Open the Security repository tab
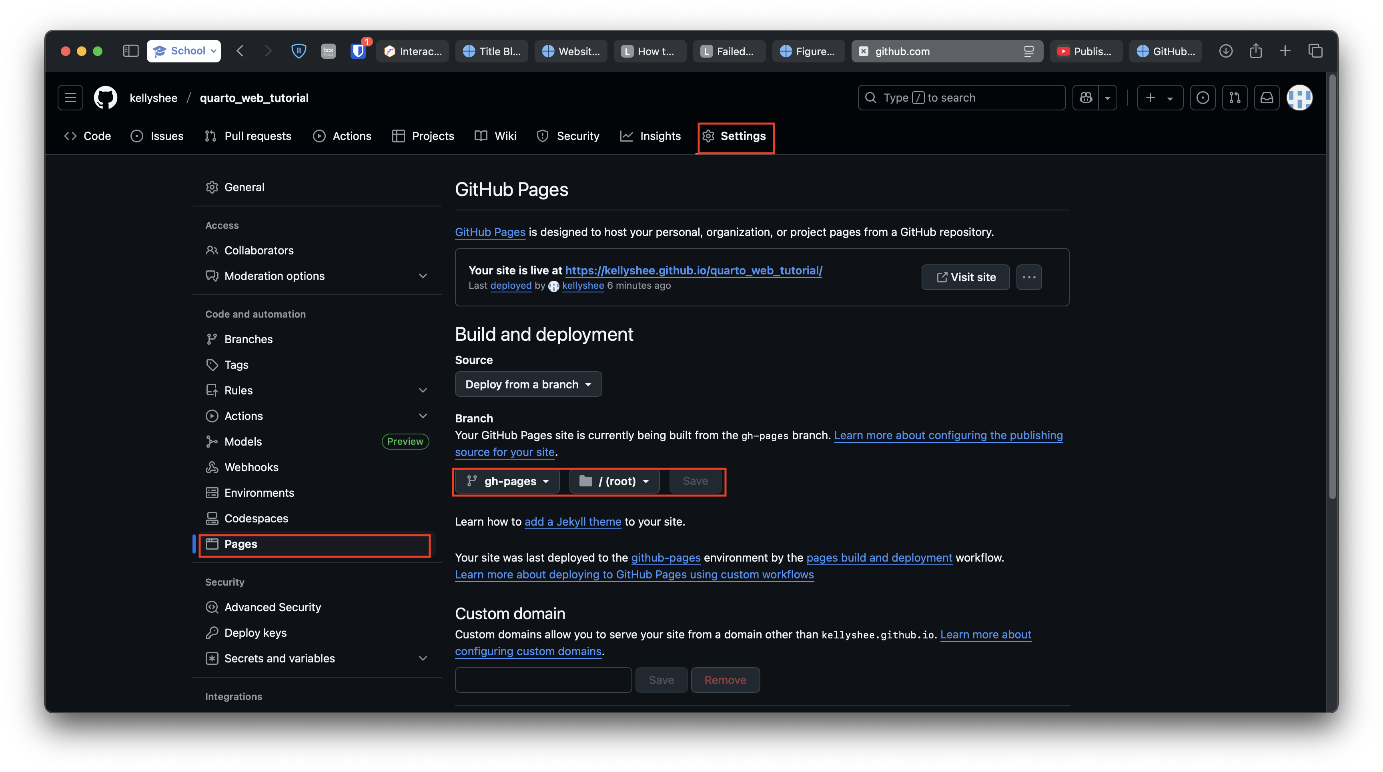Image resolution: width=1383 pixels, height=772 pixels. 568,136
